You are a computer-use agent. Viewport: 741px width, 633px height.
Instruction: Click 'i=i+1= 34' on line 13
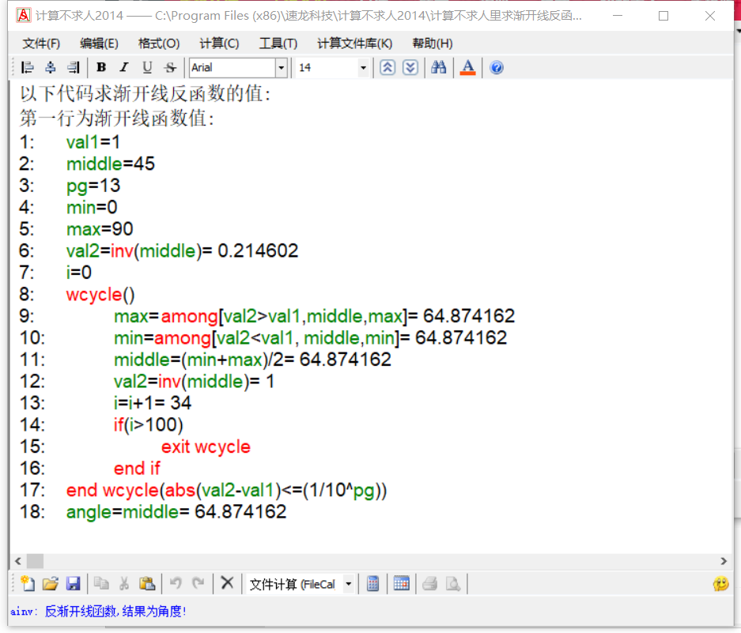pyautogui.click(x=153, y=403)
